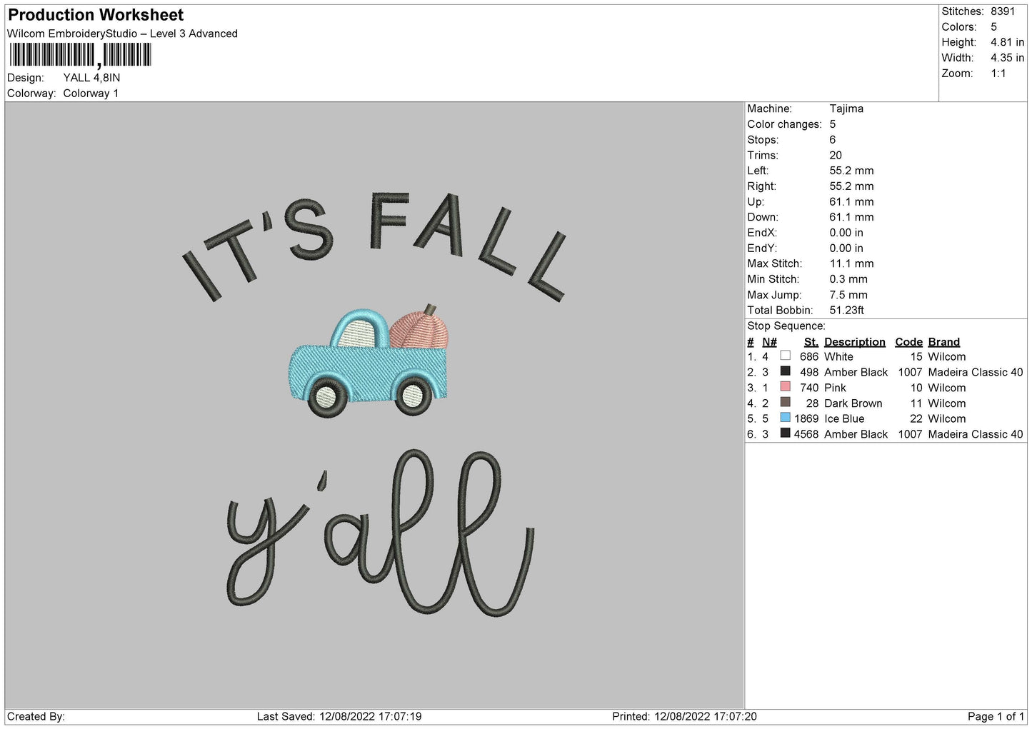Click the Min Stitch value "0.3 mm"
This screenshot has width=1032, height=729.
coord(848,279)
